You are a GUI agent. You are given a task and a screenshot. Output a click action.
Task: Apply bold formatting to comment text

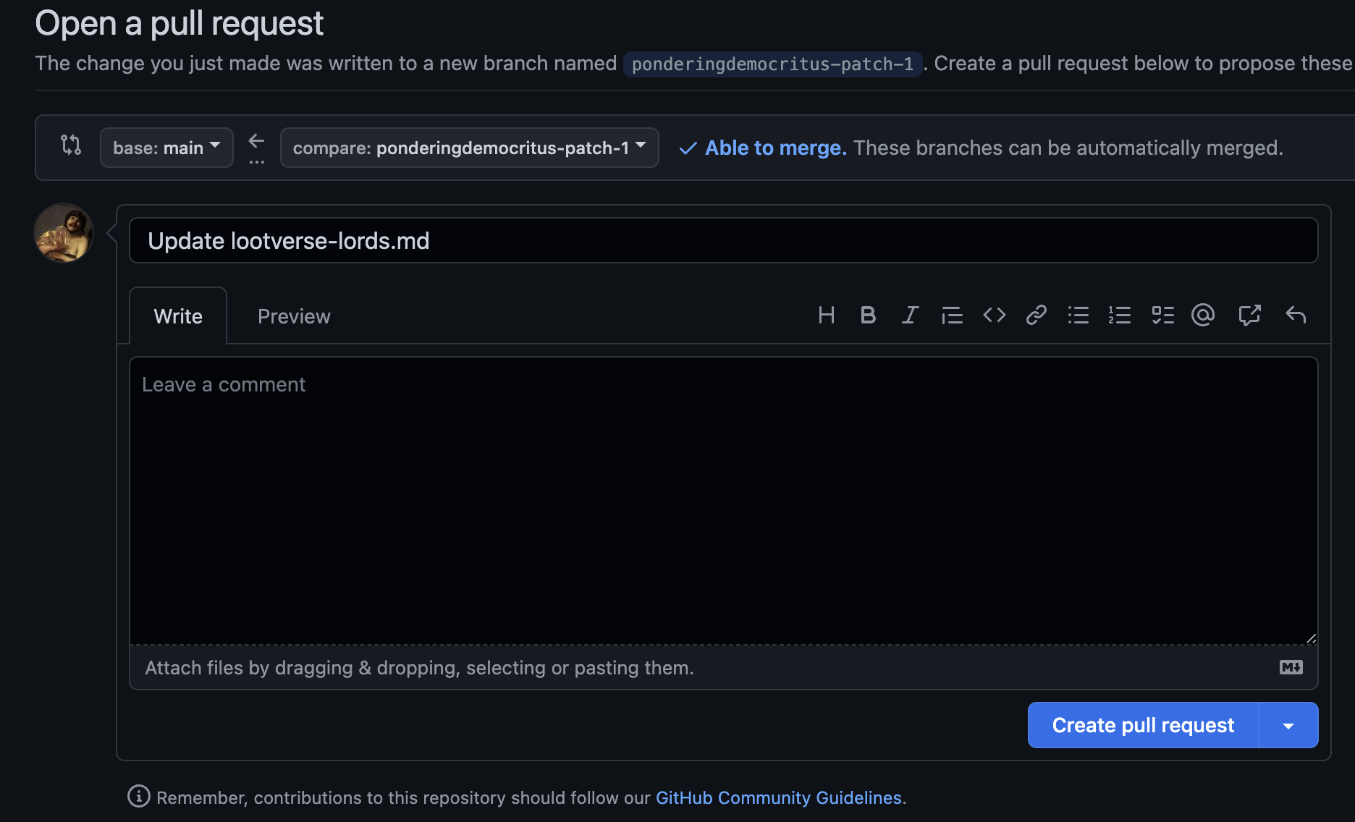coord(868,315)
